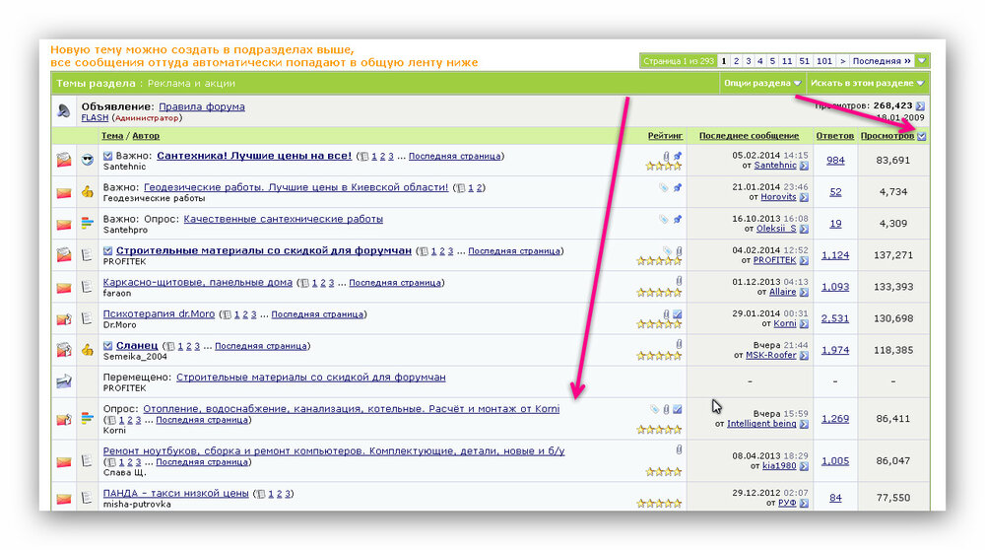Open poll Качественные сантехнические работы
Viewport: 985px width, 550px height.
coord(284,219)
